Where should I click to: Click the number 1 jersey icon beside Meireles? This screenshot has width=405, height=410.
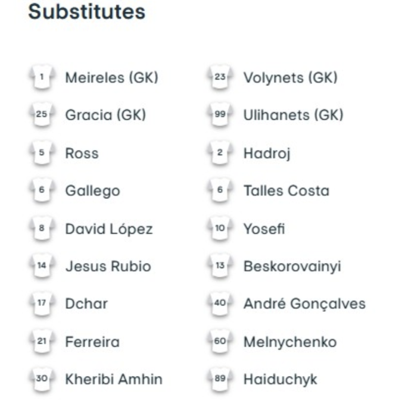pyautogui.click(x=42, y=78)
